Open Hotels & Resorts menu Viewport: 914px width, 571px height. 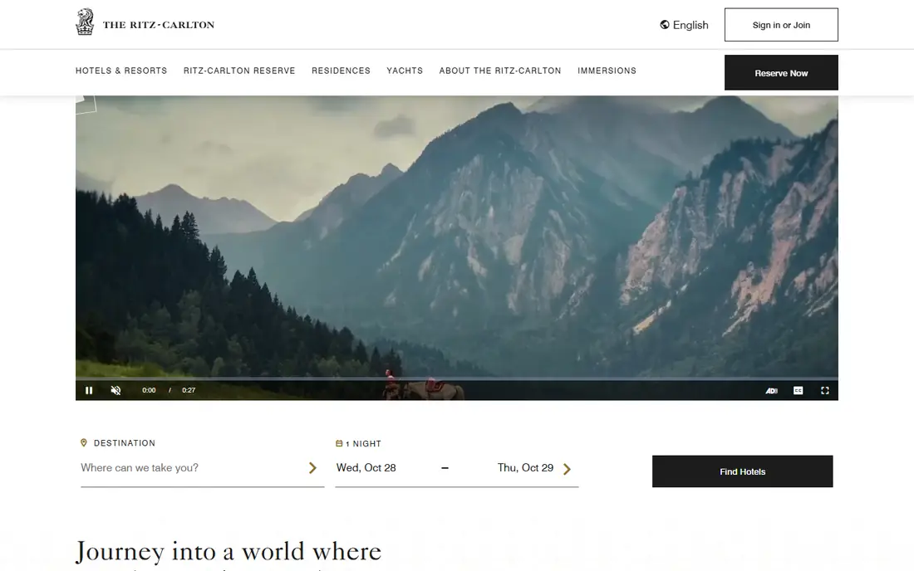click(121, 71)
